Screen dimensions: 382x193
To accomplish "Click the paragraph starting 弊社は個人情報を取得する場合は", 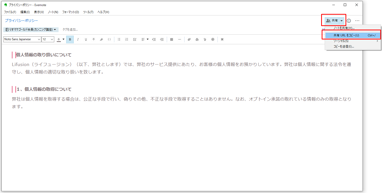I will 181,103.
